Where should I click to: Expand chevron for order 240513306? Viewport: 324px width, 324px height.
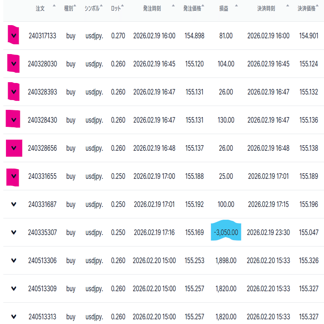click(x=14, y=261)
